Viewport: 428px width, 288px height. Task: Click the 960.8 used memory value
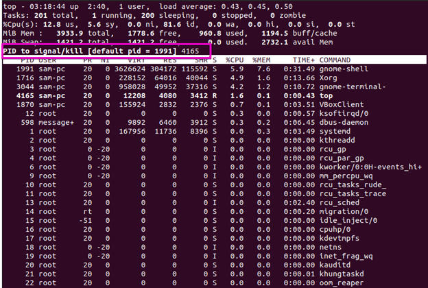click(210, 34)
